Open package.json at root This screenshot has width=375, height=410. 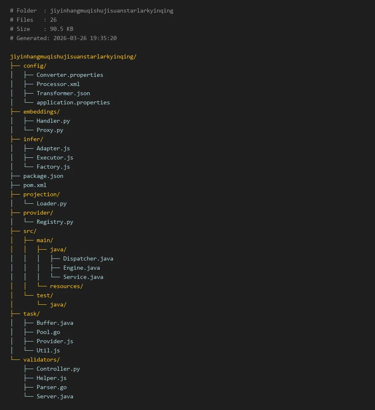43,176
